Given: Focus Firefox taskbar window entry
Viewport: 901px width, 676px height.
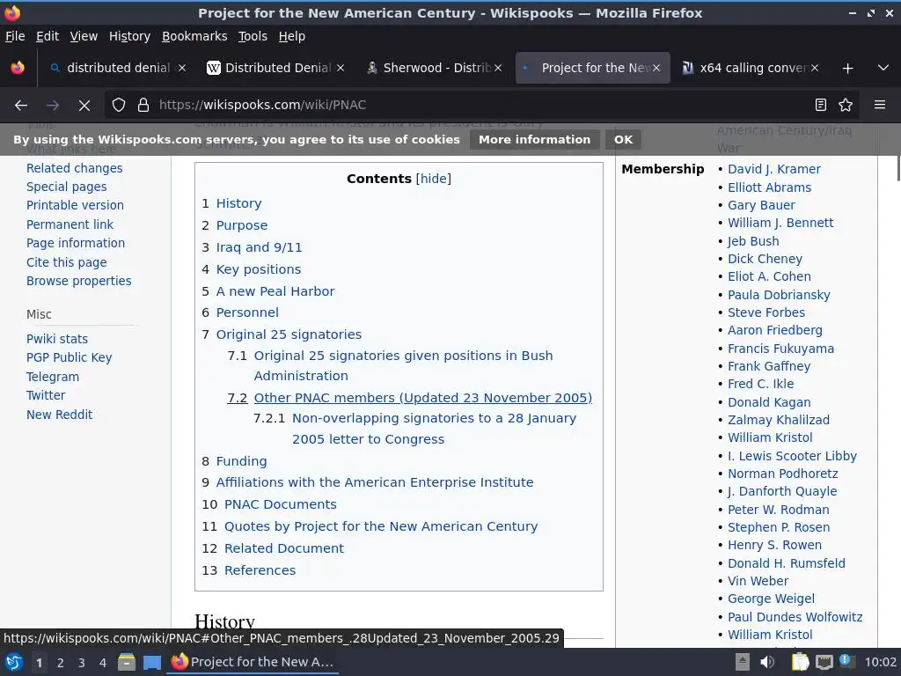Looking at the screenshot, I should point(253,662).
